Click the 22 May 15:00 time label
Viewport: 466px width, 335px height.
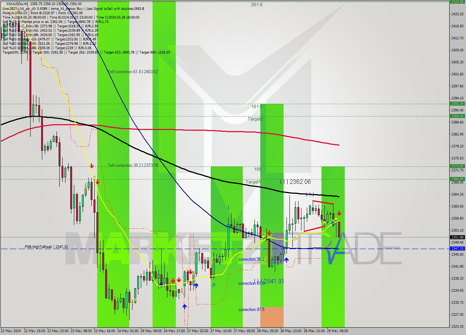[x=34, y=331]
